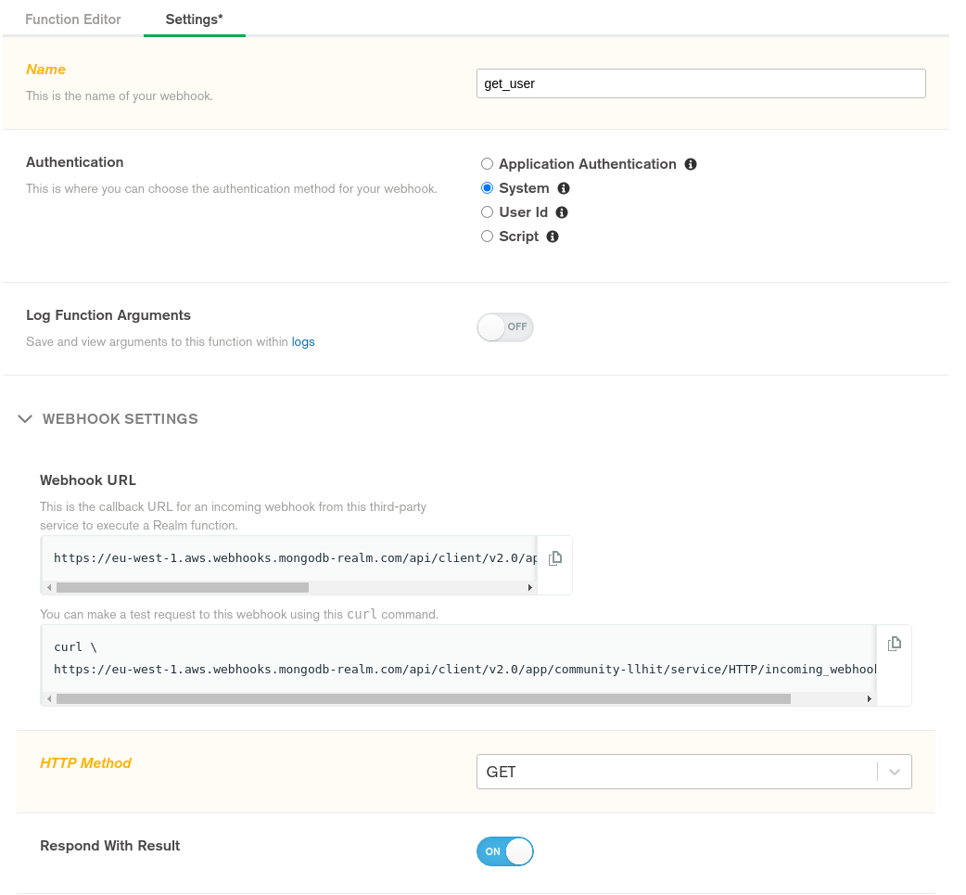The height and width of the screenshot is (895, 966).
Task: Collapse the Webhook Settings section
Action: [24, 419]
